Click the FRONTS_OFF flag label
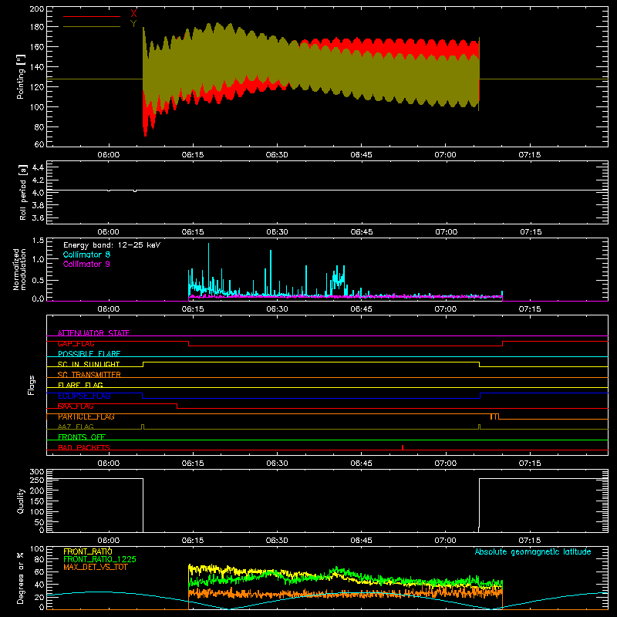The width and height of the screenshot is (617, 617). pos(82,437)
